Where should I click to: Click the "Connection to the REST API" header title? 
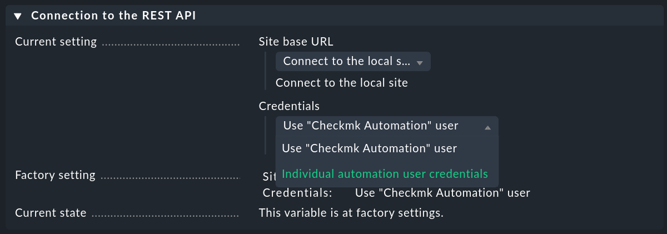click(x=113, y=16)
